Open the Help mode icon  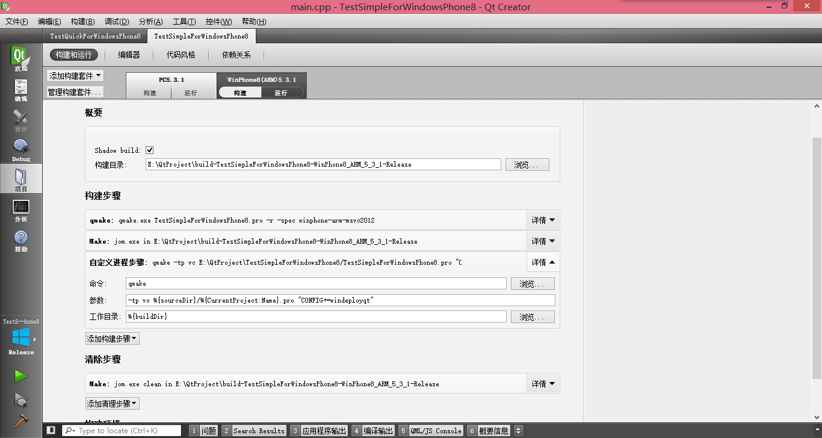point(21,239)
